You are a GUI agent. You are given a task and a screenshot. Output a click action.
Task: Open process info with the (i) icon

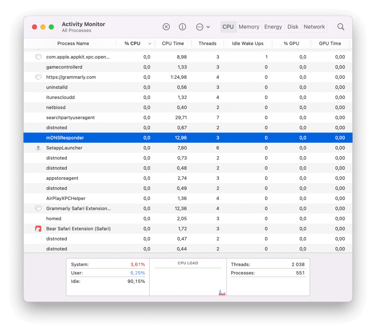[x=182, y=27]
